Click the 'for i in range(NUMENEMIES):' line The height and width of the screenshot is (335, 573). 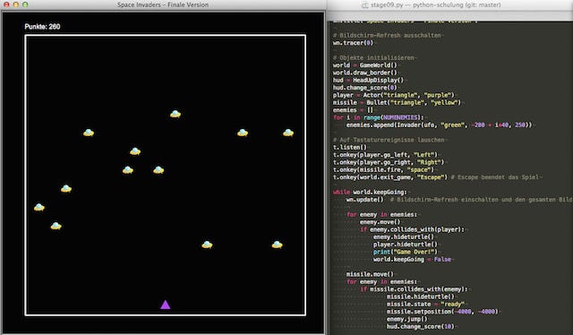378,117
